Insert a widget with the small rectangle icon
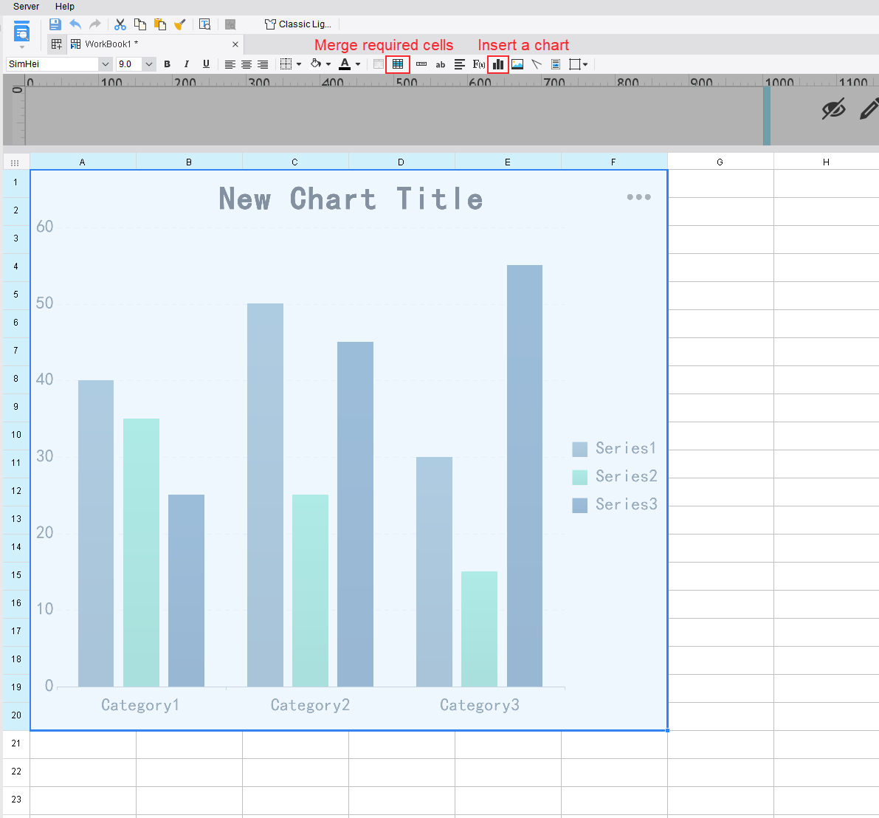This screenshot has height=818, width=879. coord(421,64)
